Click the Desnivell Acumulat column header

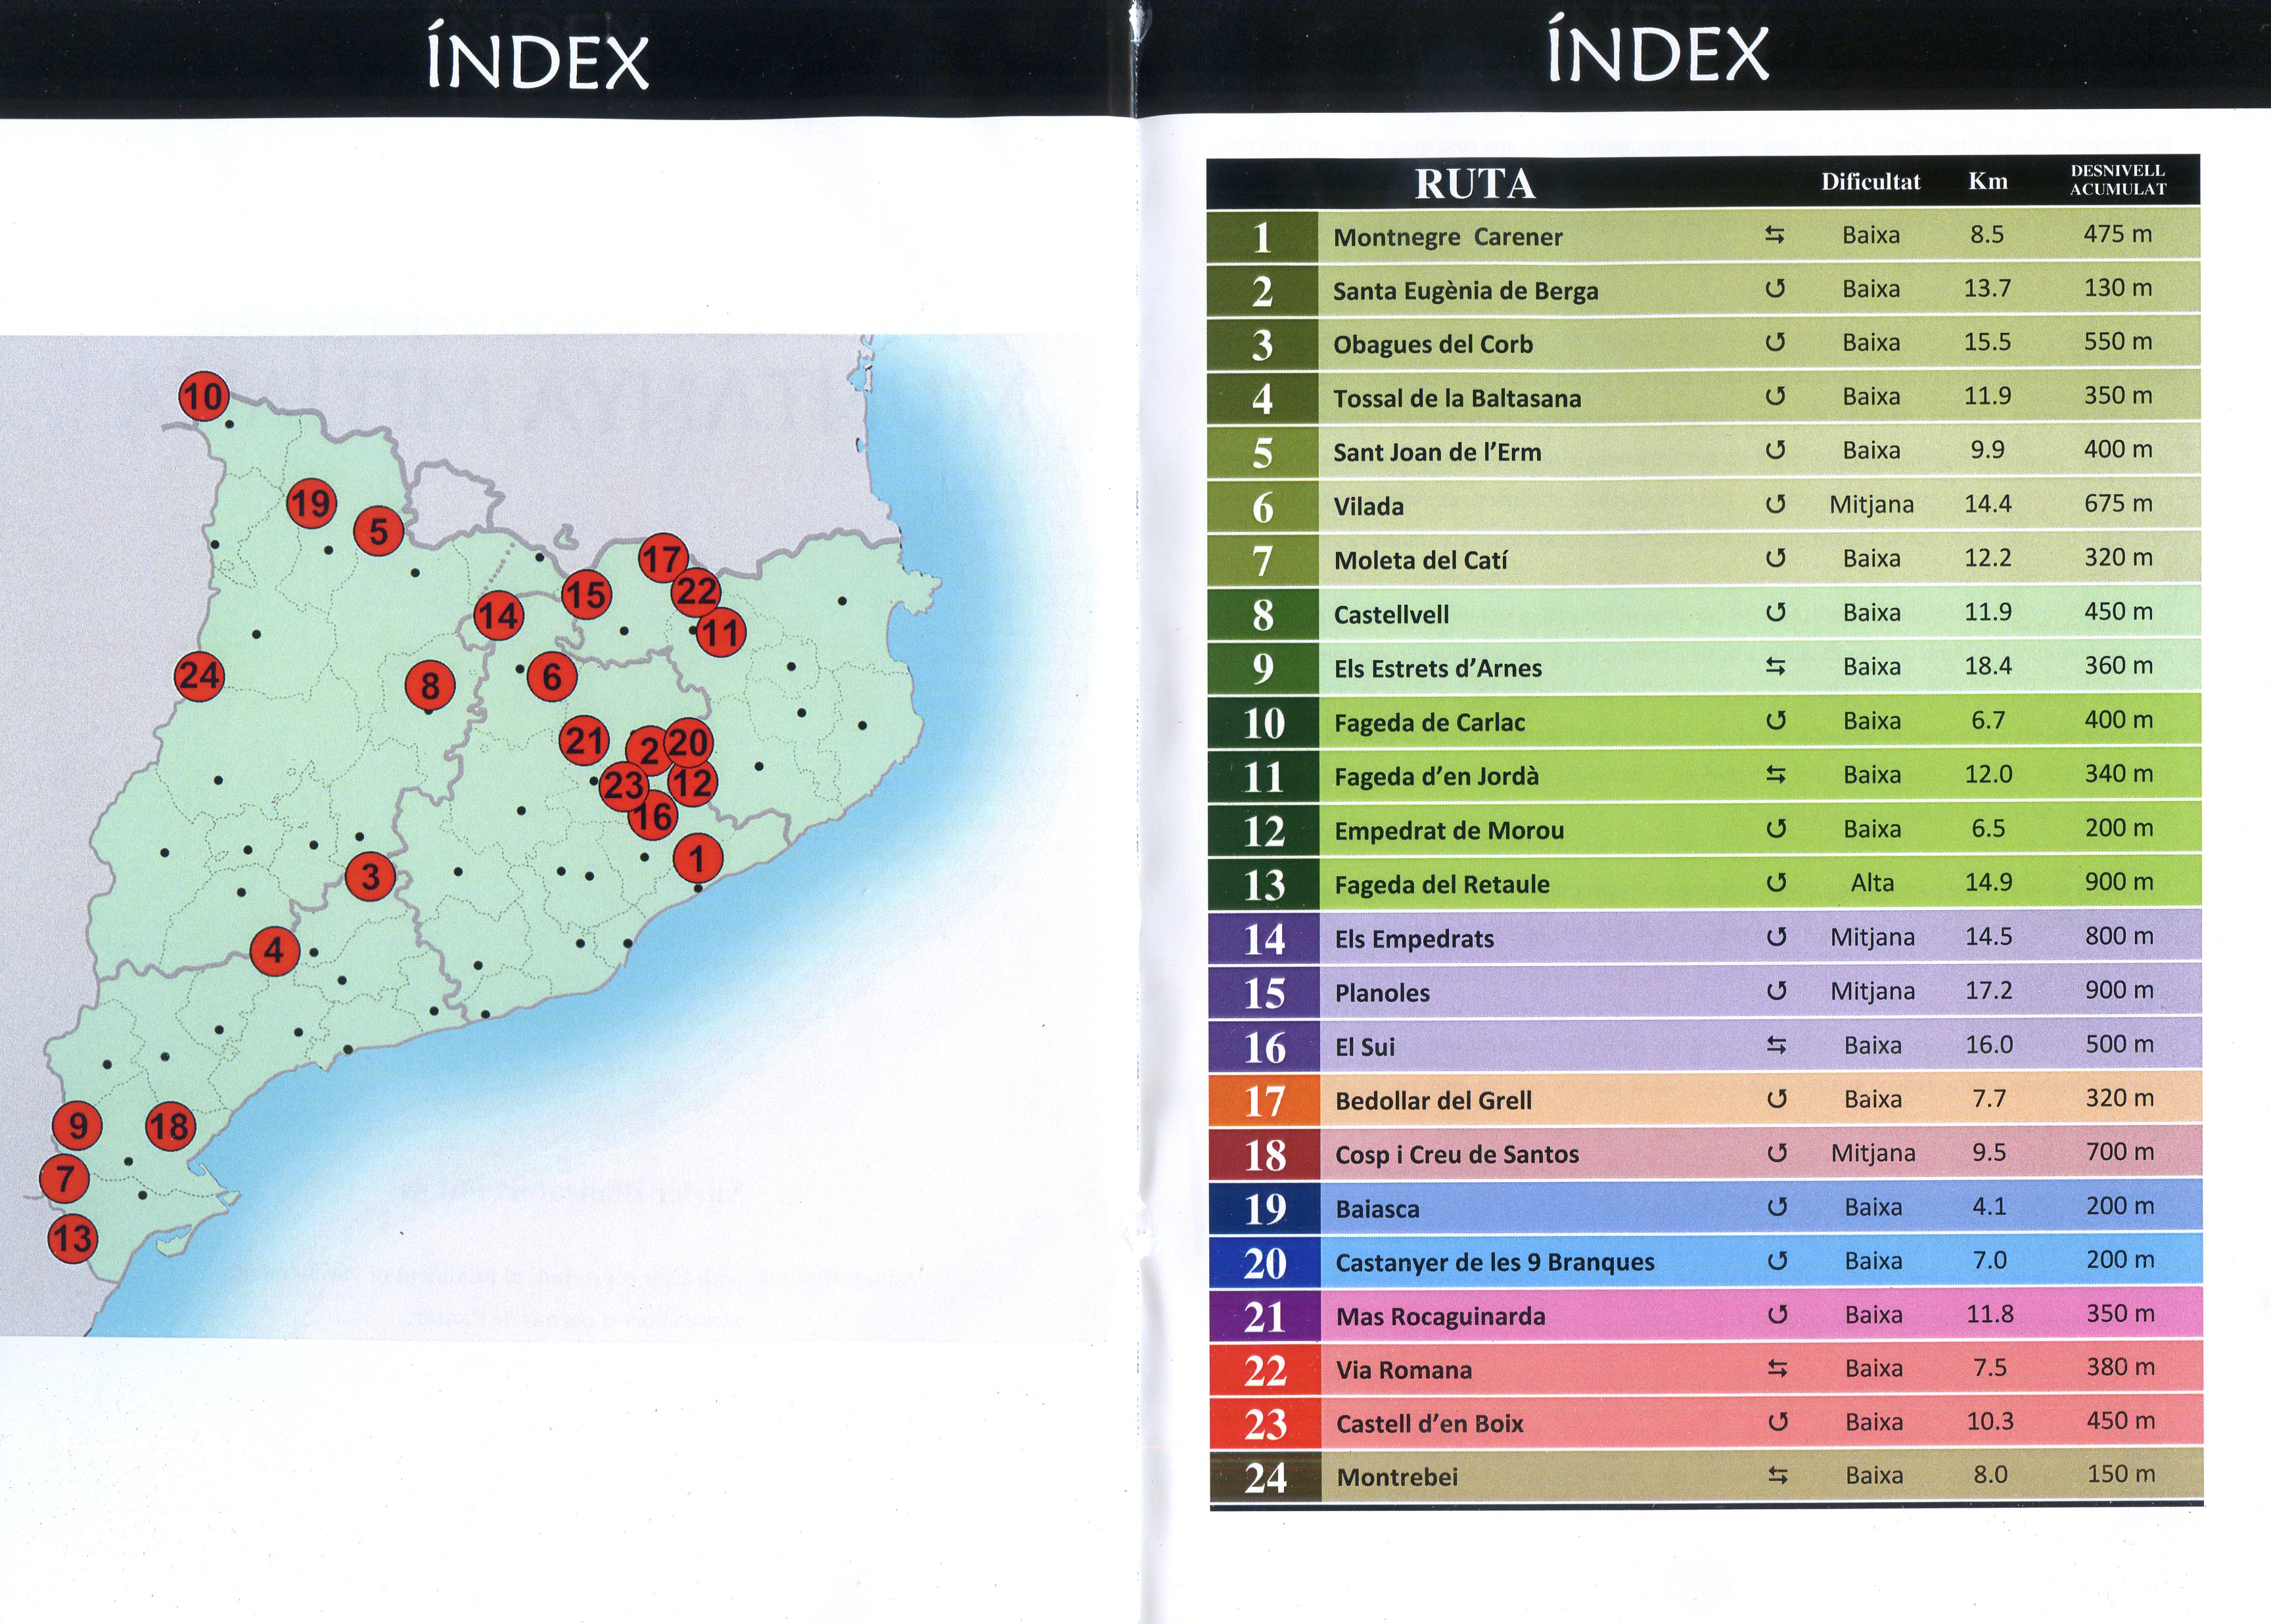coord(2117,180)
